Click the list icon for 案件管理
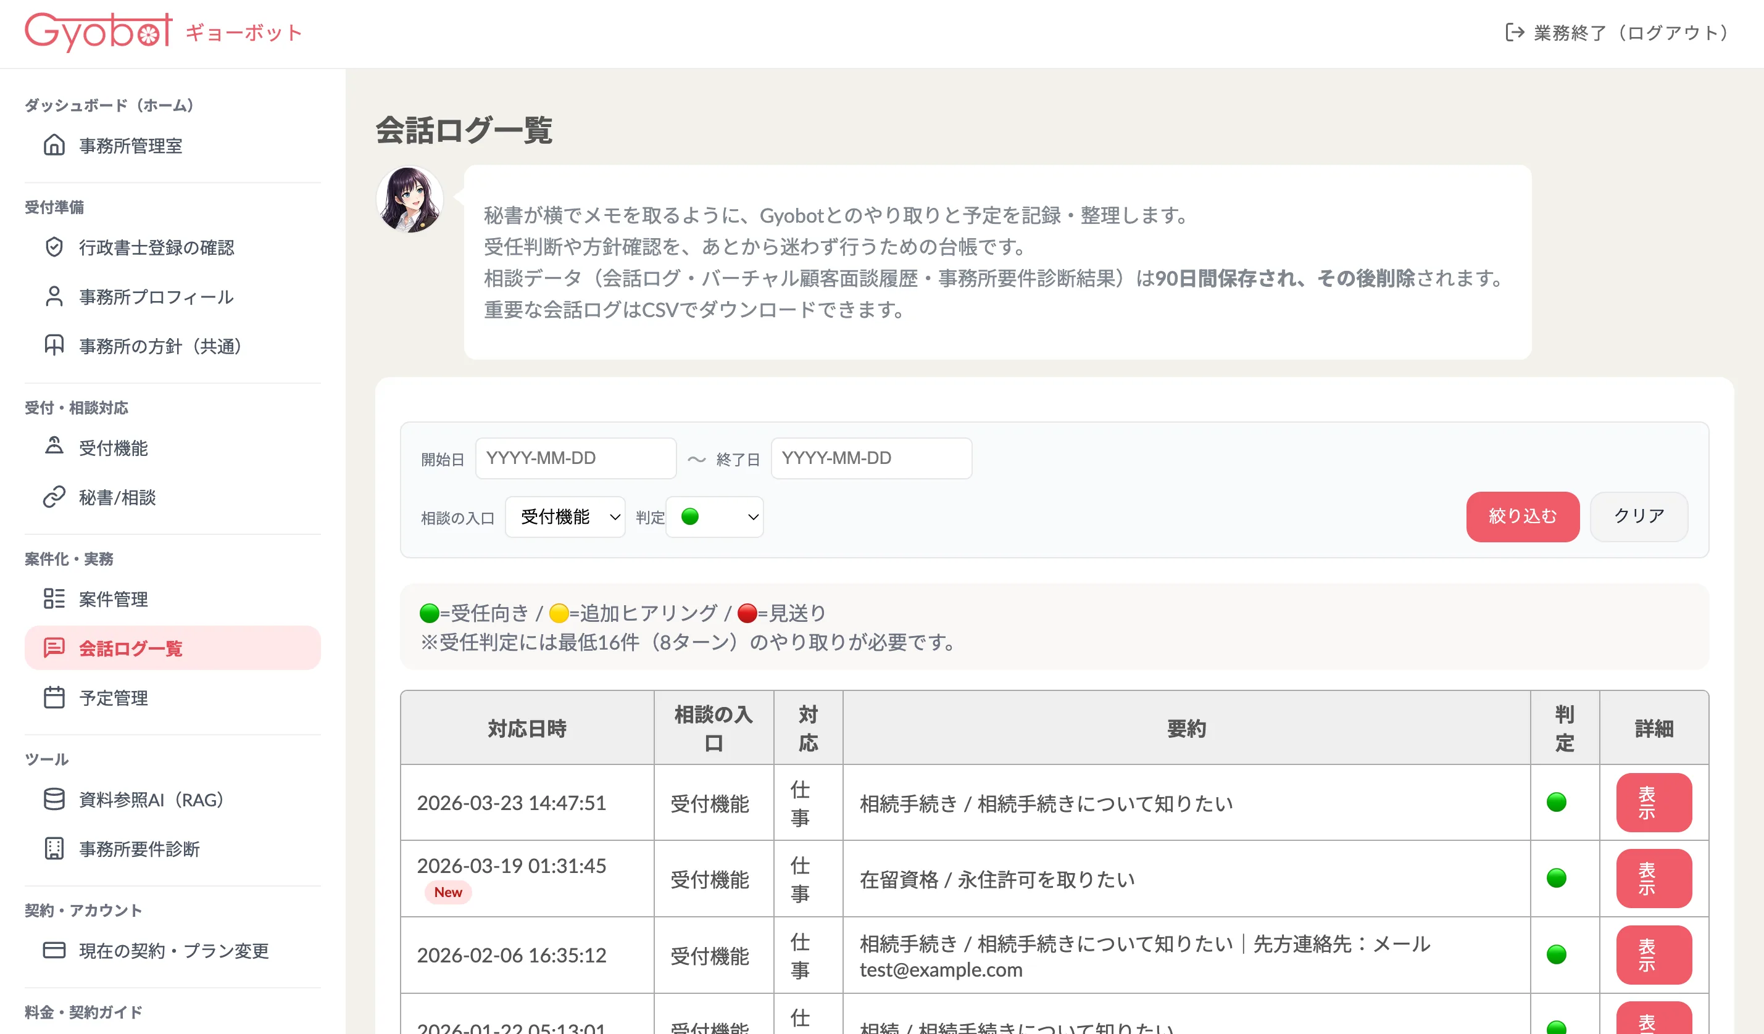Image resolution: width=1764 pixels, height=1034 pixels. (x=54, y=599)
